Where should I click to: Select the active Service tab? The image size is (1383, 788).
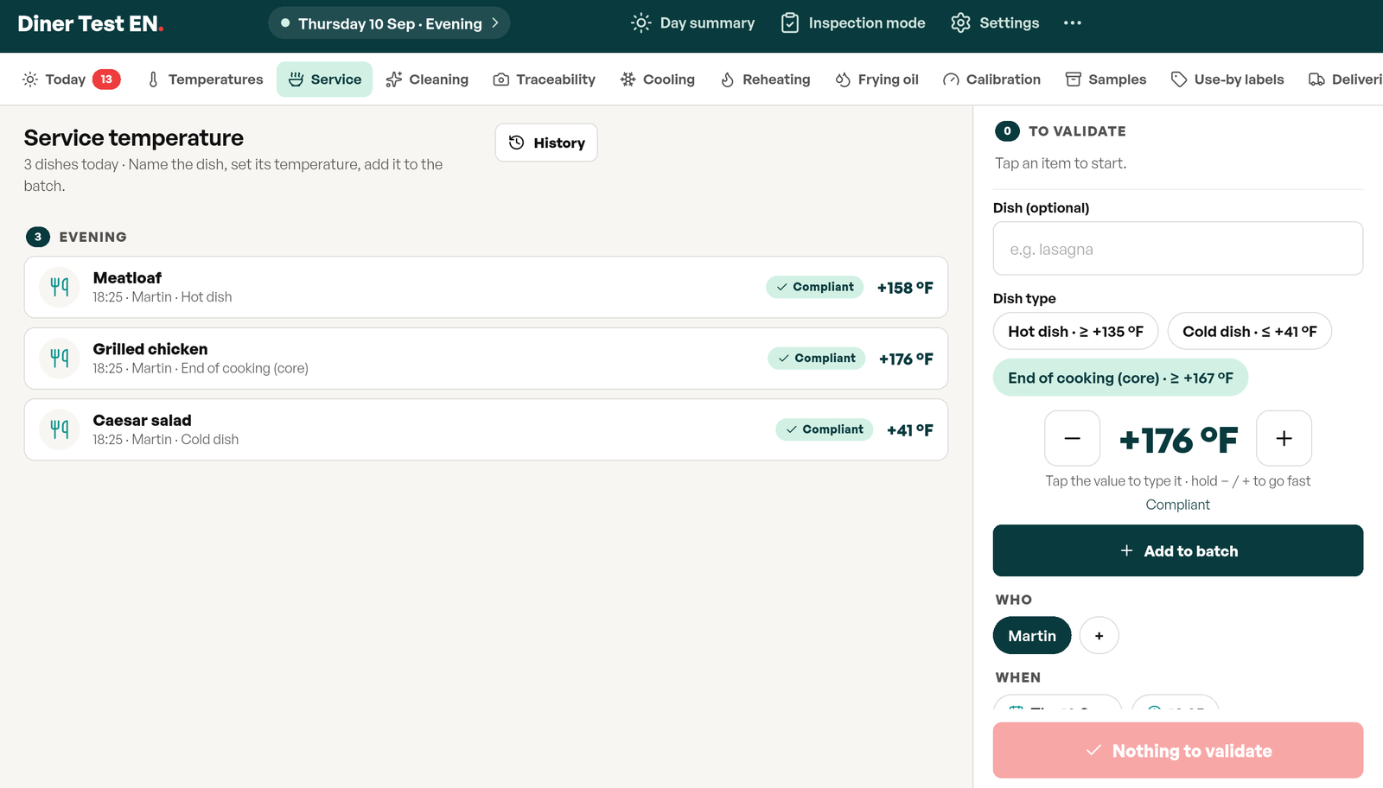tap(324, 79)
